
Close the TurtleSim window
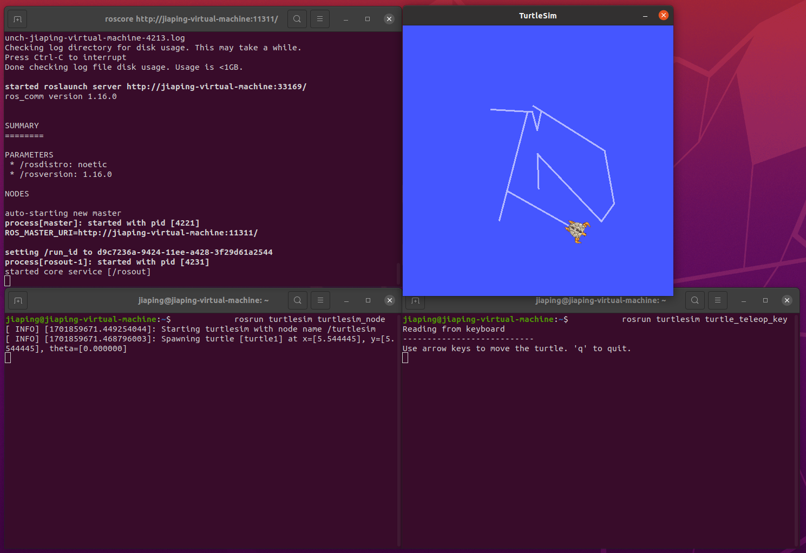point(664,15)
